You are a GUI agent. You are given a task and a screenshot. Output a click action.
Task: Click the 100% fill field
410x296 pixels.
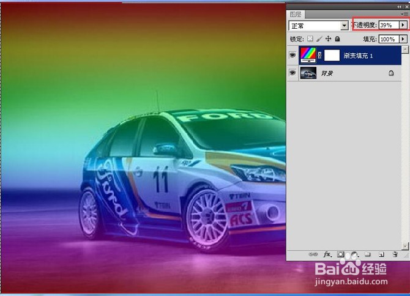click(389, 39)
